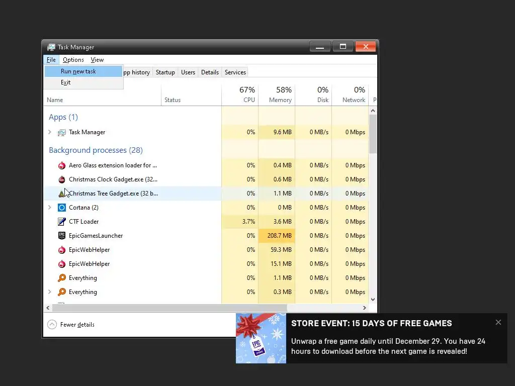
Task: Choose Run new task from File menu
Action: click(83, 71)
